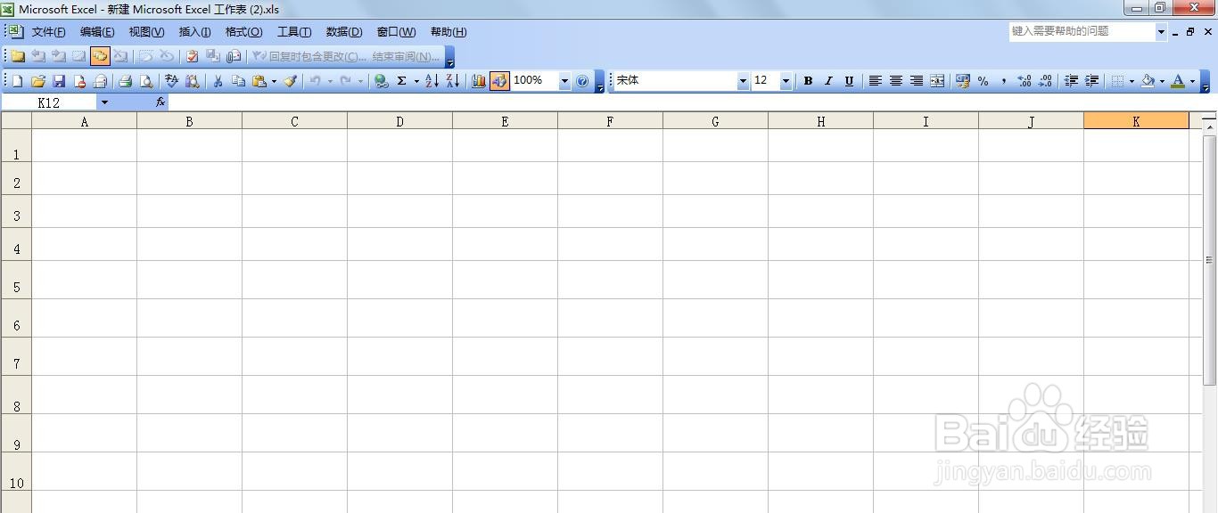The image size is (1218, 513).
Task: Apply font color with the A icon
Action: [x=1178, y=81]
